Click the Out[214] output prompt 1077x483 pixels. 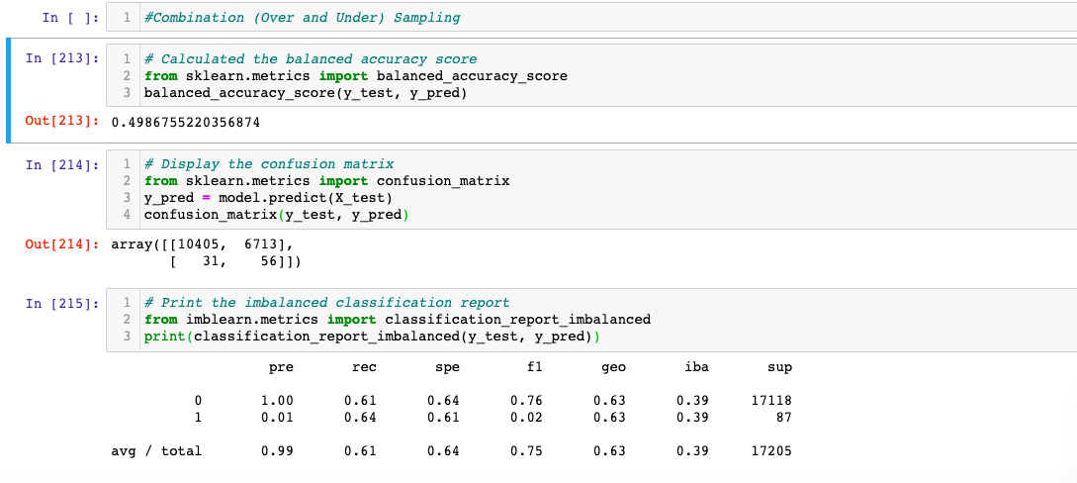tap(62, 243)
